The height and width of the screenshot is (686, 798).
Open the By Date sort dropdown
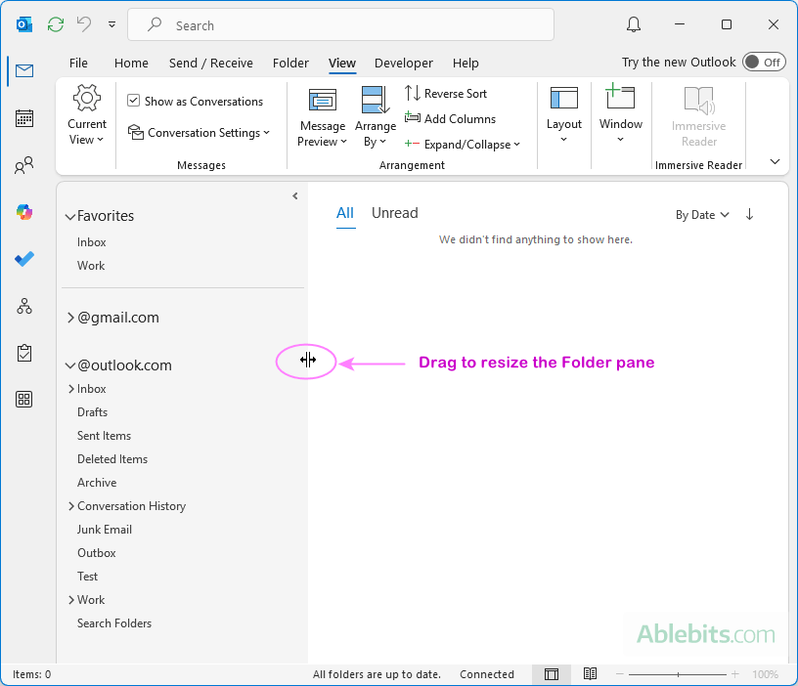click(x=702, y=215)
